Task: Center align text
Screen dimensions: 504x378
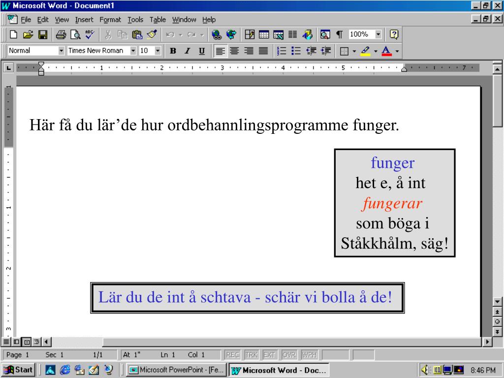Action: pyautogui.click(x=235, y=51)
